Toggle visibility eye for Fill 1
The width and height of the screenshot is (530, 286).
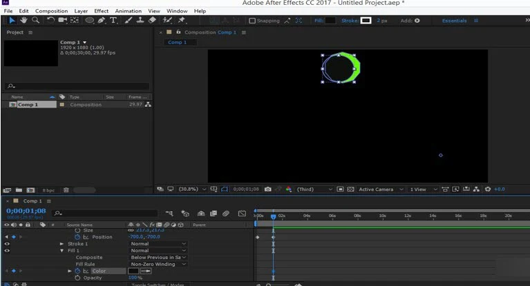click(x=7, y=251)
